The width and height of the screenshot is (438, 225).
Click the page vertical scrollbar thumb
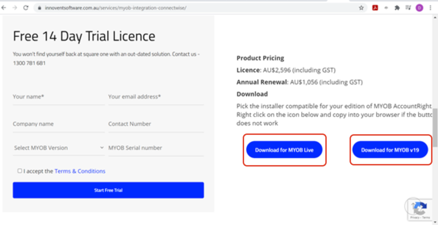point(435,127)
